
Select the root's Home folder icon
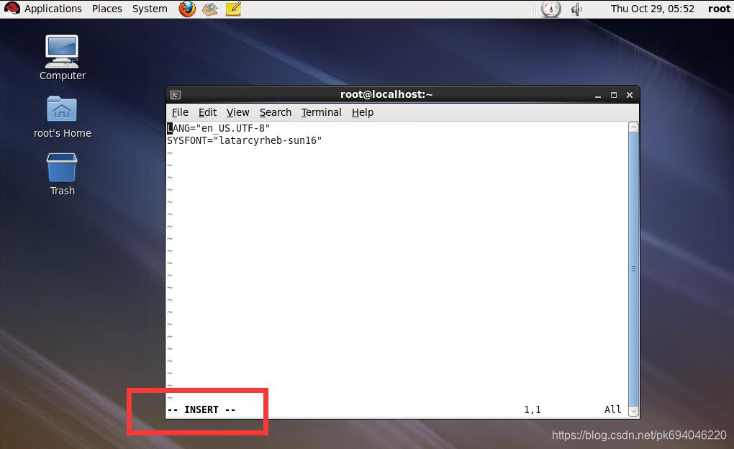63,117
